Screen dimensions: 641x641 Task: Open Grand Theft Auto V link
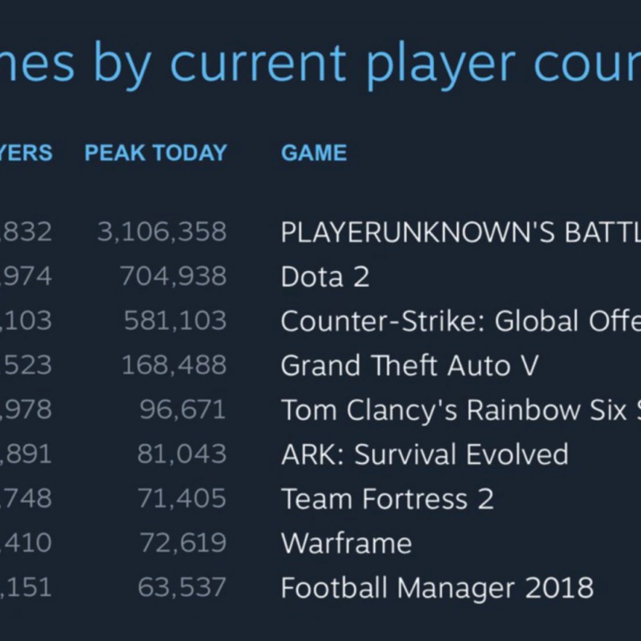click(x=409, y=366)
